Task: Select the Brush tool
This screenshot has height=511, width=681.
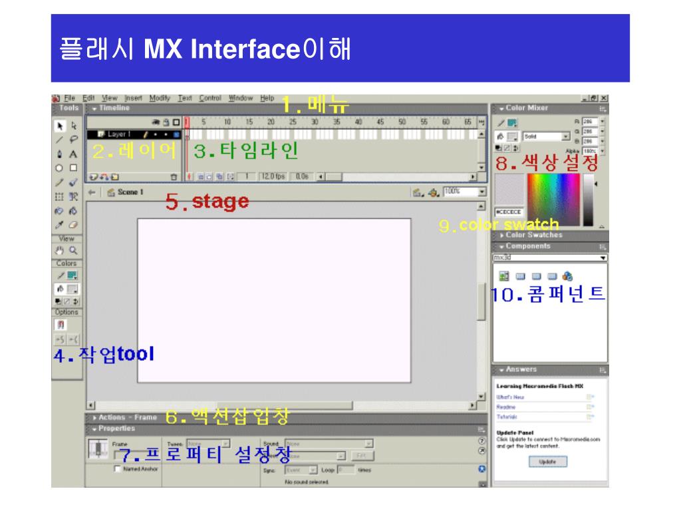Action: [73, 182]
